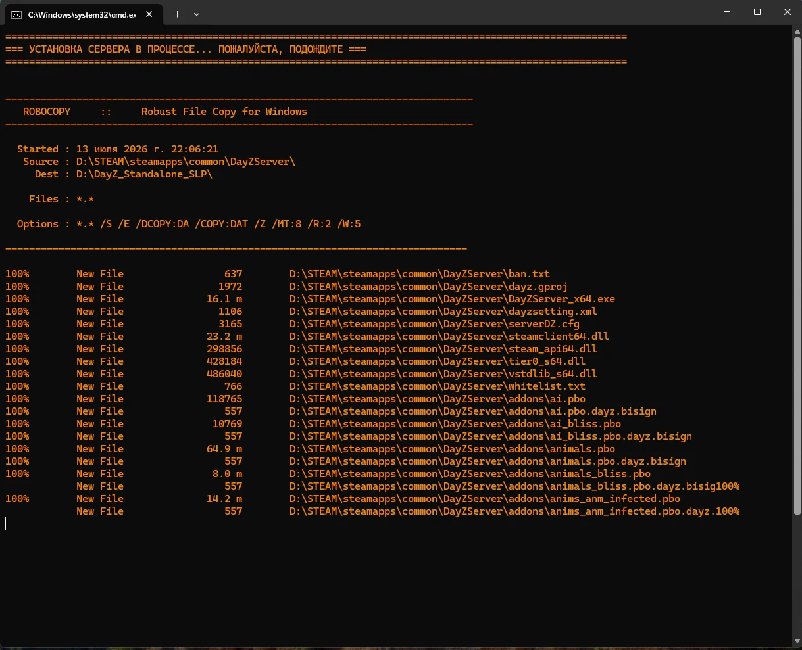Click the file size '298856'
The image size is (802, 650).
(x=224, y=349)
